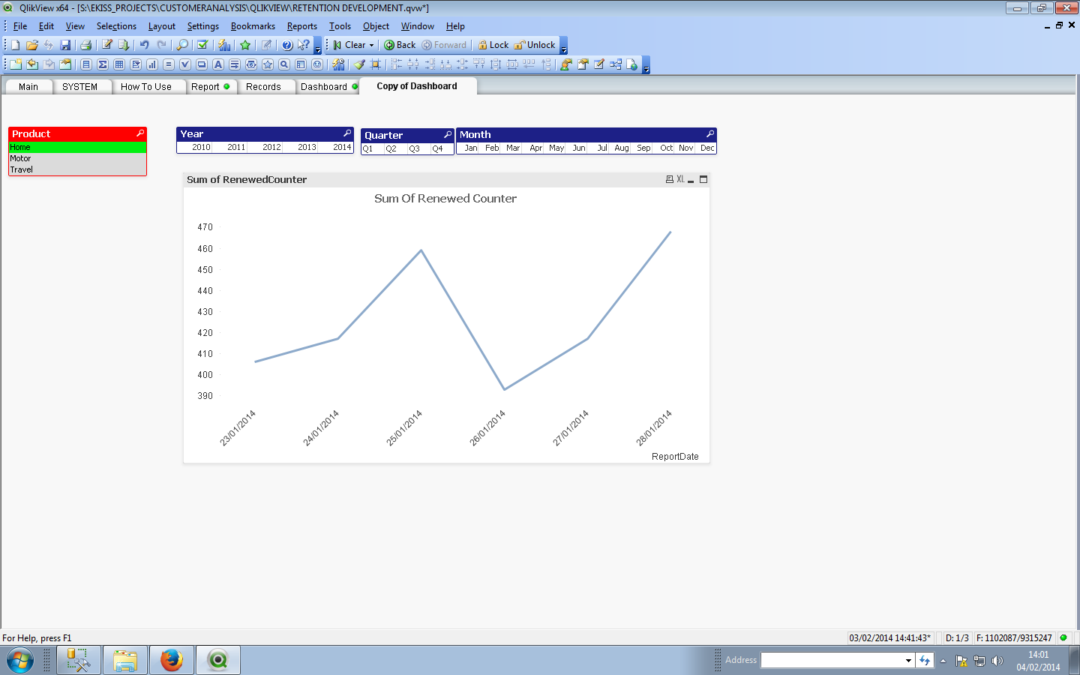Click the Save document toolbar icon
1080x675 pixels.
(65, 45)
